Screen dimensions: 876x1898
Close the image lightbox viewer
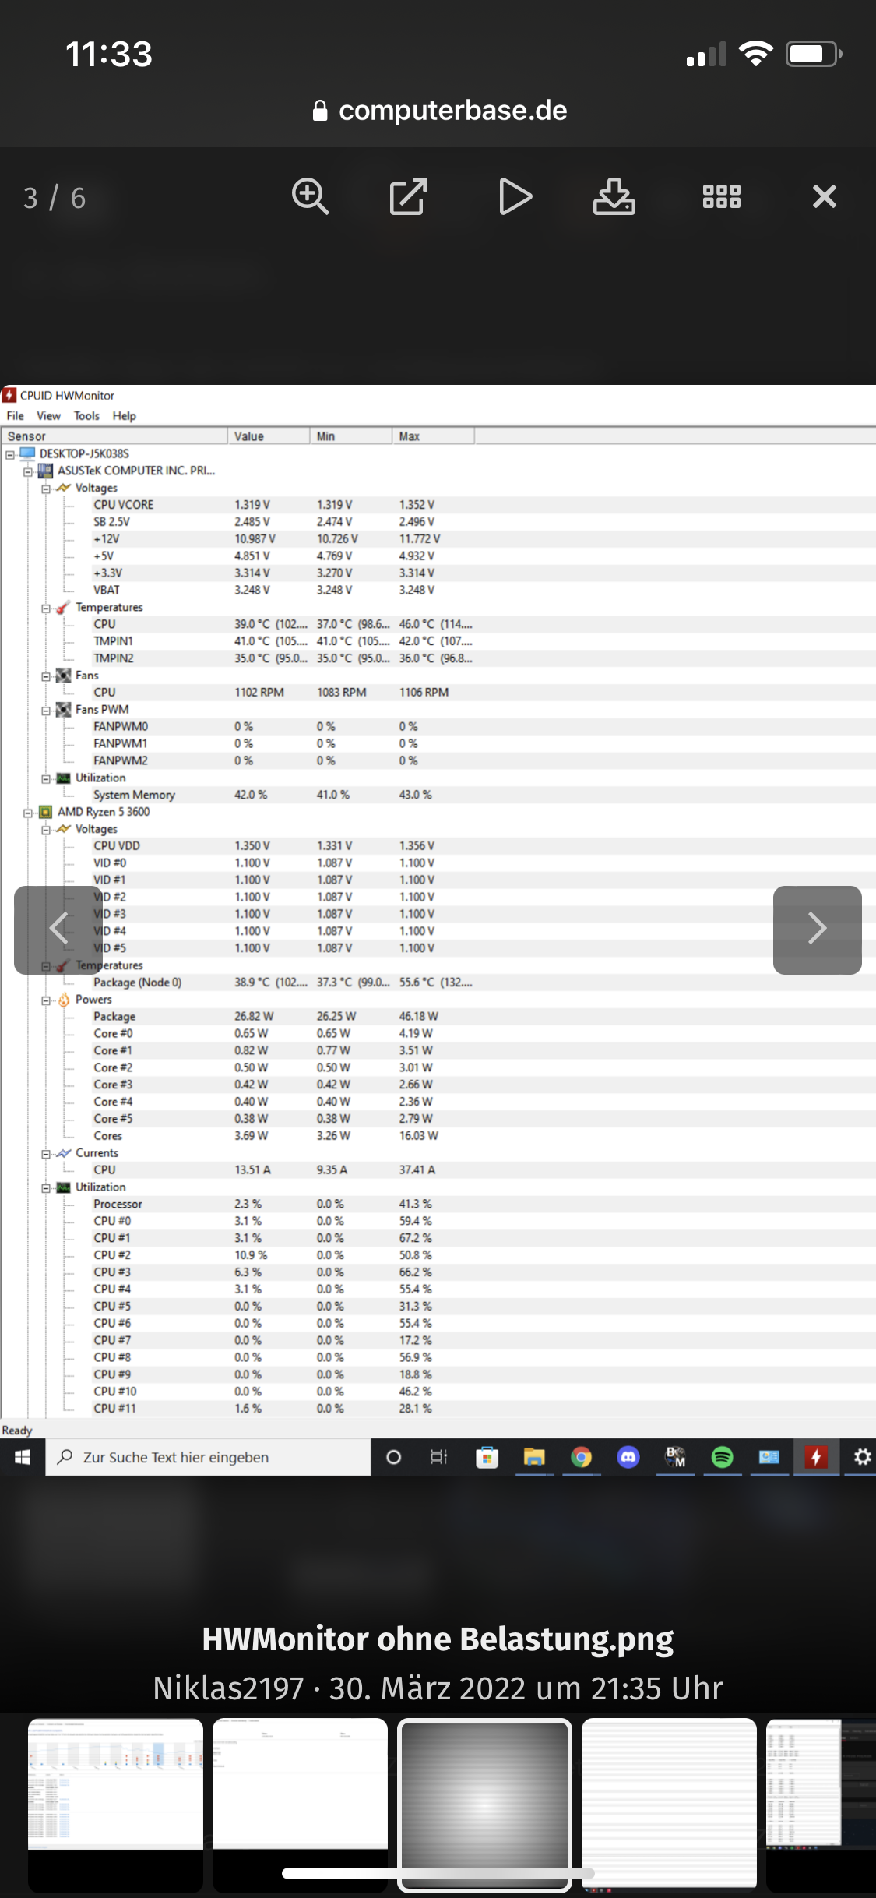click(x=825, y=196)
